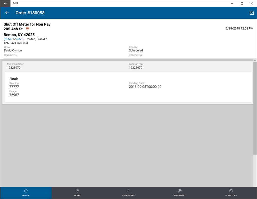Open the Employees tab

(x=128, y=193)
